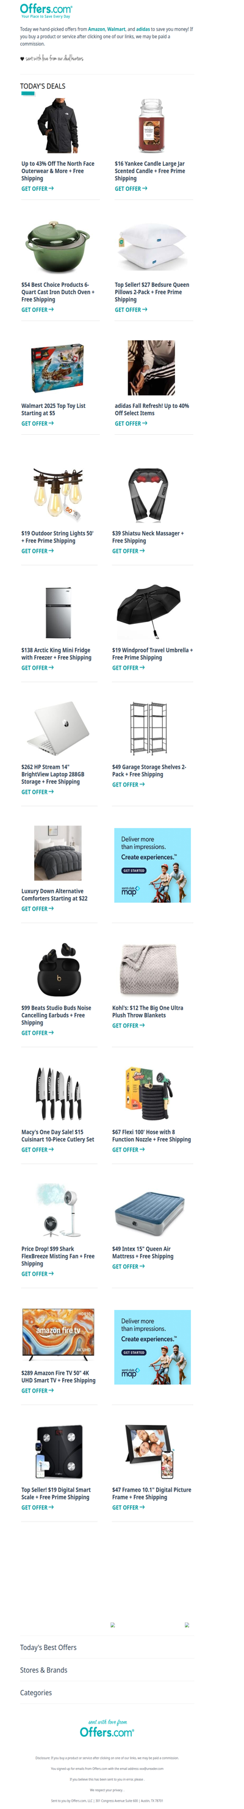Click the adidas Fall Refresh photo
Image resolution: width=244 pixels, height=1809 pixels.
pos(151,368)
